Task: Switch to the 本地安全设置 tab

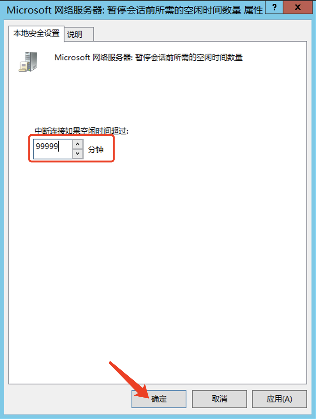Action: 36,33
